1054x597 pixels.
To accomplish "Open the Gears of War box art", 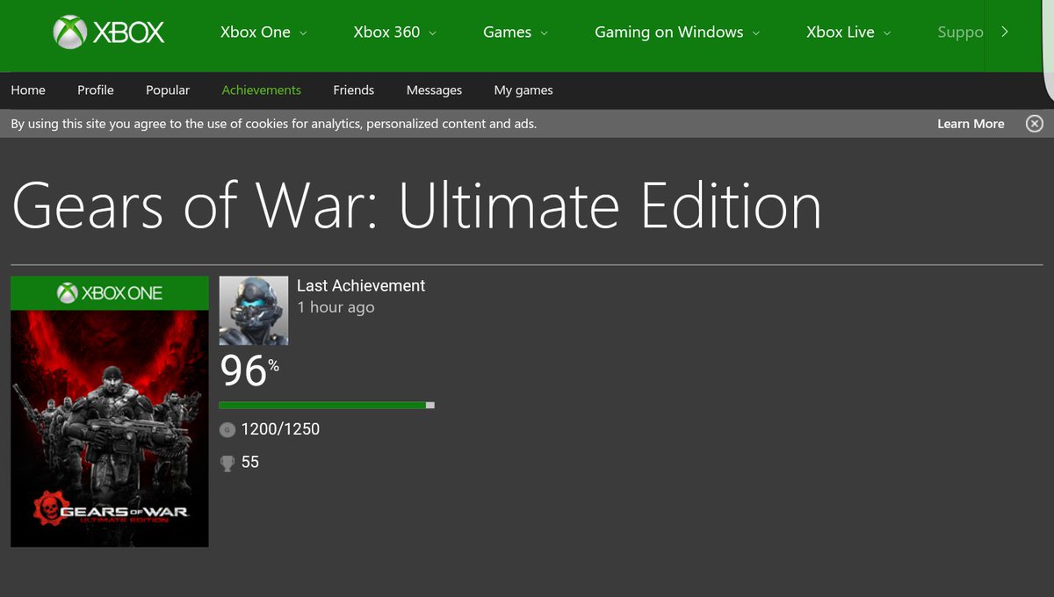I will click(x=110, y=412).
